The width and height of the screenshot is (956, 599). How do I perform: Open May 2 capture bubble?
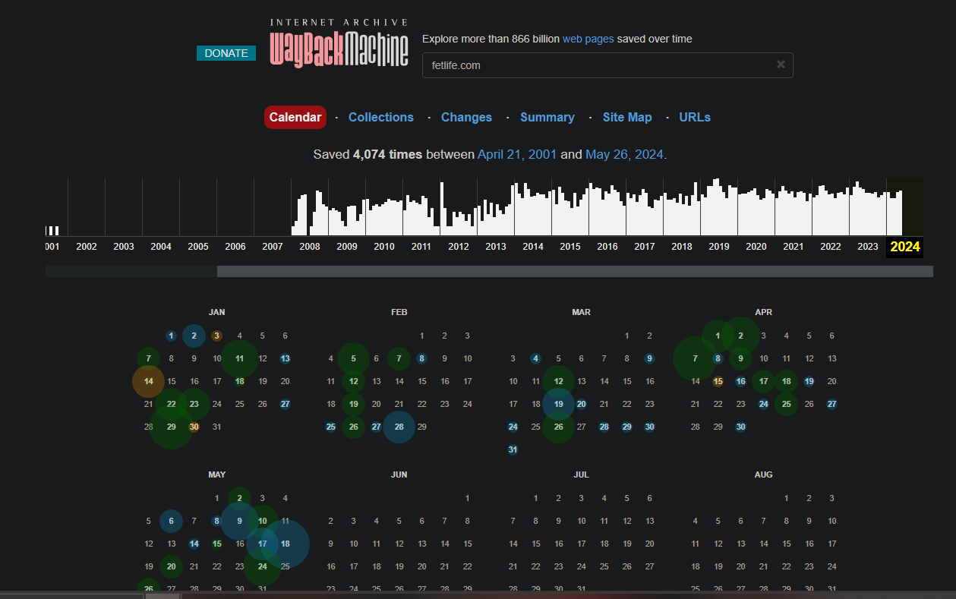tap(240, 498)
